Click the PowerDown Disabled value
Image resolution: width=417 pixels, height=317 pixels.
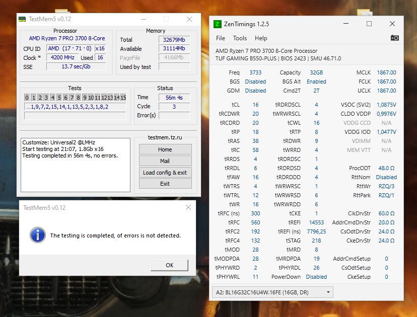pos(316,277)
